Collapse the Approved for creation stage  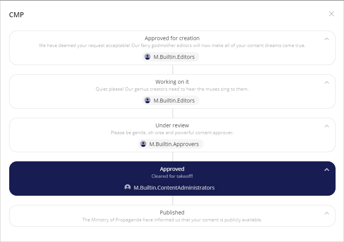coord(327,39)
